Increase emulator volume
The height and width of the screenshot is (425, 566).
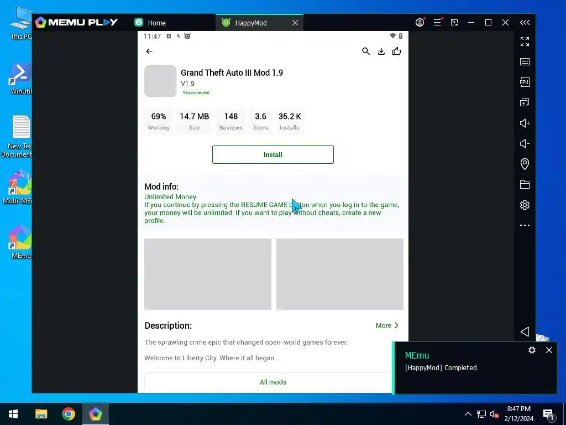point(525,123)
